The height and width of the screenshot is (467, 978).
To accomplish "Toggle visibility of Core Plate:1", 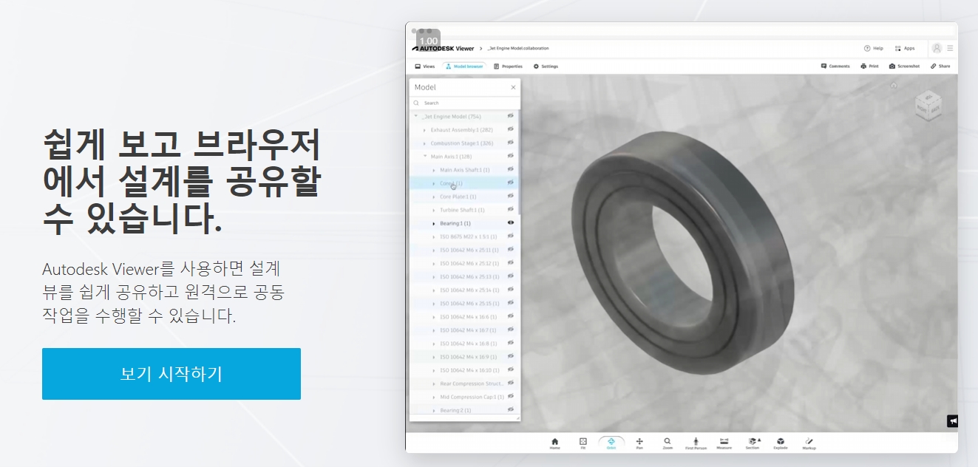I will click(x=511, y=197).
